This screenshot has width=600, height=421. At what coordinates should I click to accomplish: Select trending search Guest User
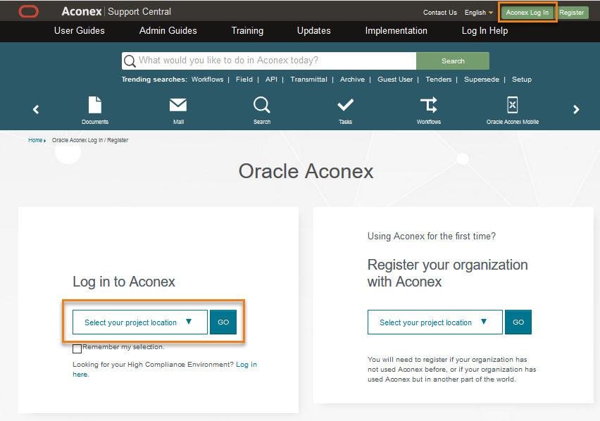coord(395,79)
